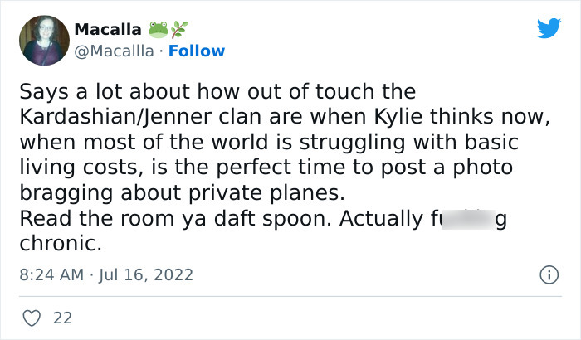Open the tweet info circle icon
The image size is (581, 340).
(548, 274)
